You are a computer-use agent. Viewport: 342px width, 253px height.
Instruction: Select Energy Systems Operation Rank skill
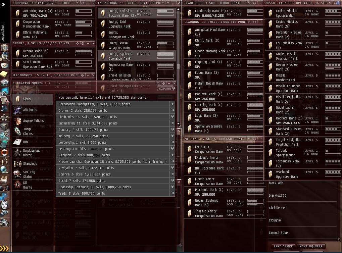137,56
